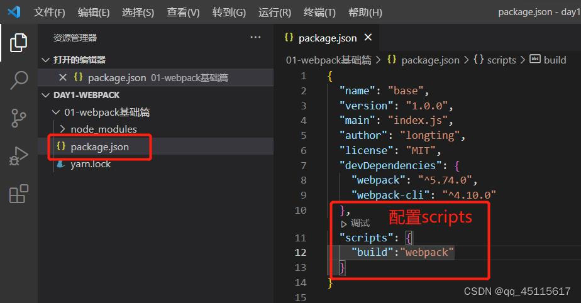Click build breadcrumb segment
Viewport: 581px width, 303px height.
click(555, 60)
